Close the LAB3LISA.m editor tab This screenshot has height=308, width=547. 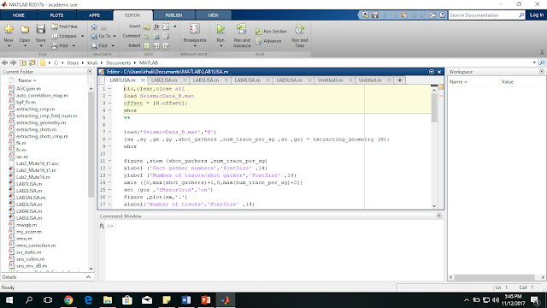[226, 80]
